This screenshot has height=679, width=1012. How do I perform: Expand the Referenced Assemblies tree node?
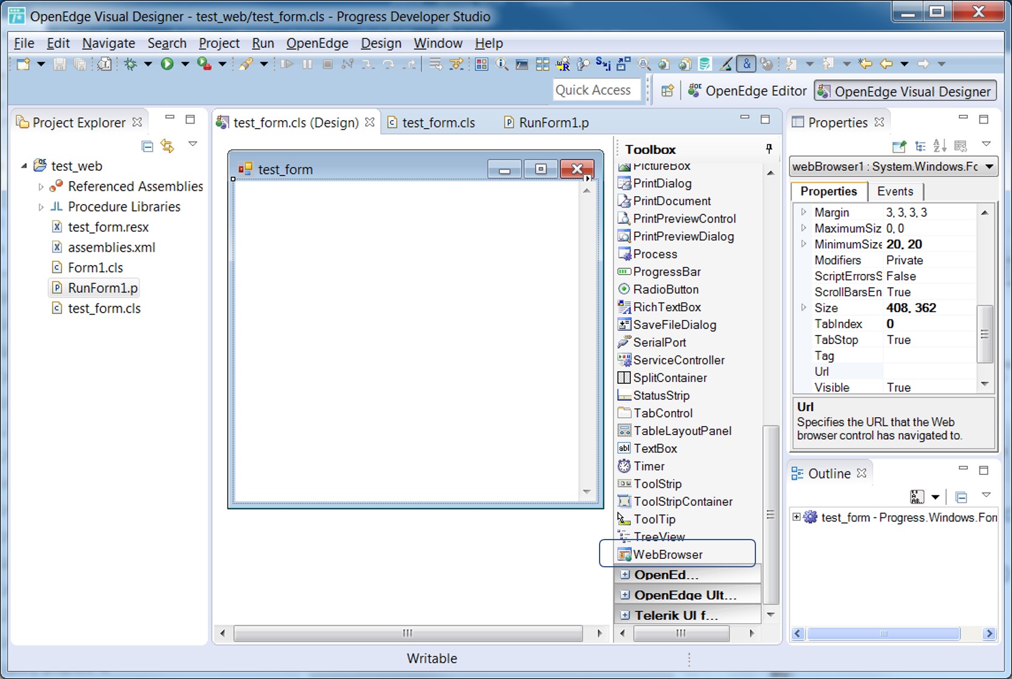click(41, 186)
